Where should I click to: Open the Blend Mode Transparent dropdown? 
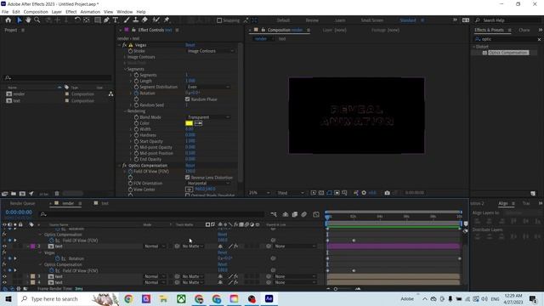coord(208,117)
